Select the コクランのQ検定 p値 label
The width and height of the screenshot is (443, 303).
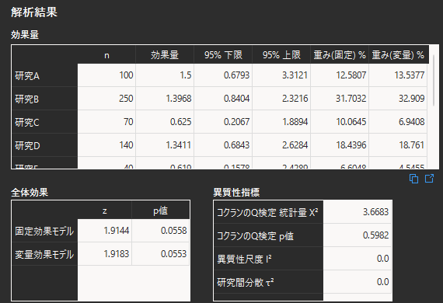point(268,235)
